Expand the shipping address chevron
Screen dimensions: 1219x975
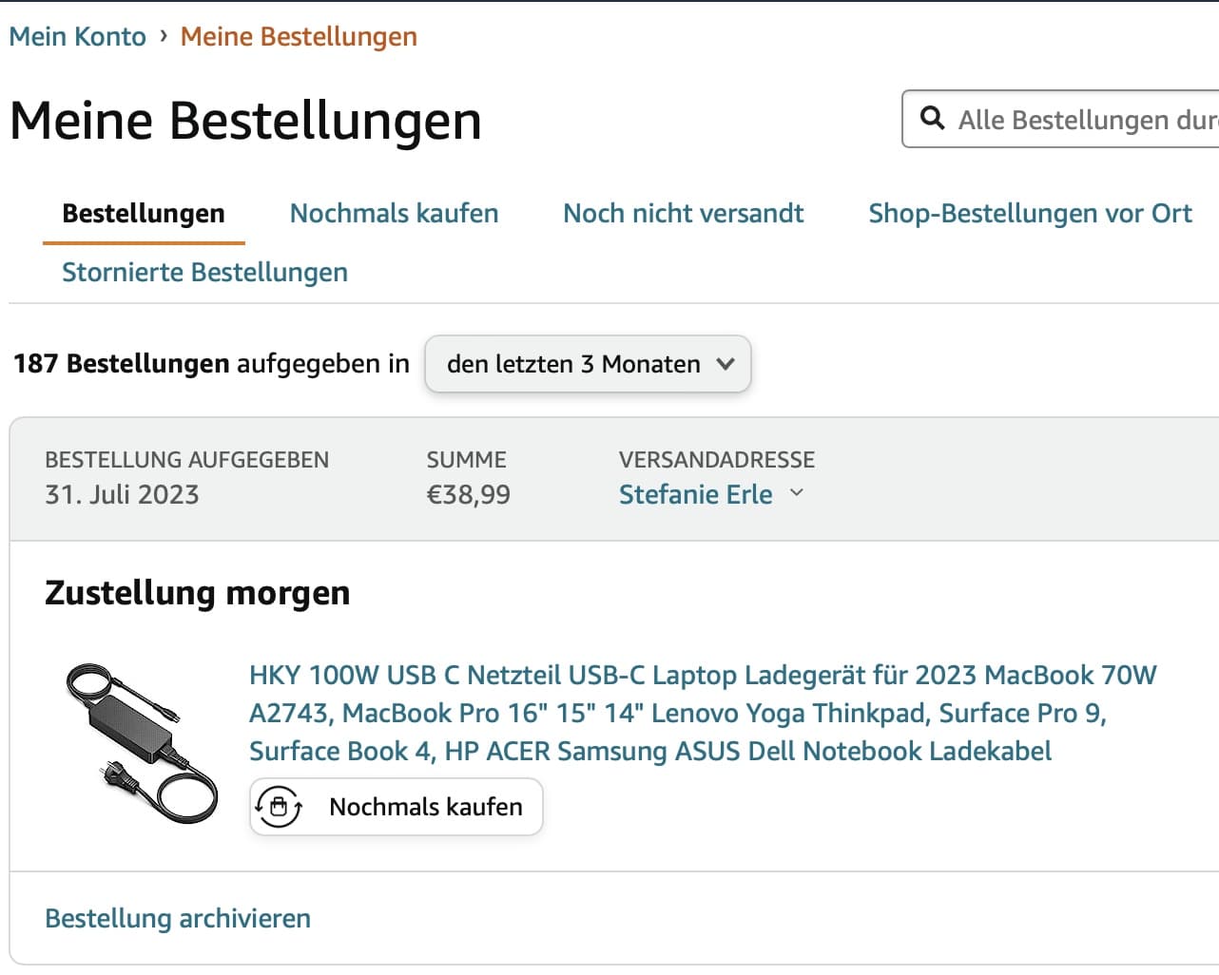797,493
